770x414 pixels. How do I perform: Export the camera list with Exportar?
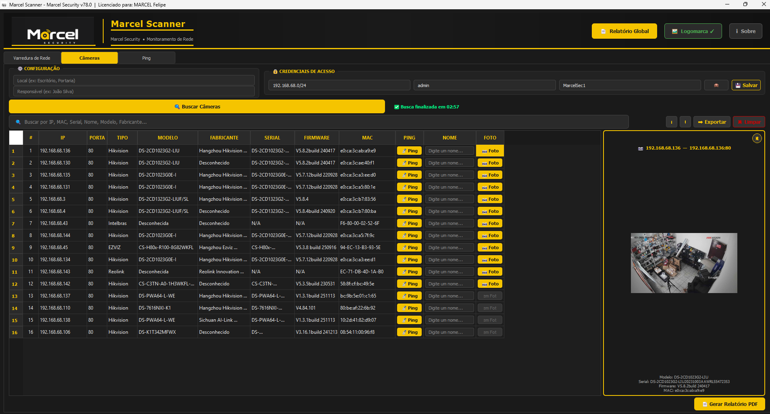pos(712,122)
